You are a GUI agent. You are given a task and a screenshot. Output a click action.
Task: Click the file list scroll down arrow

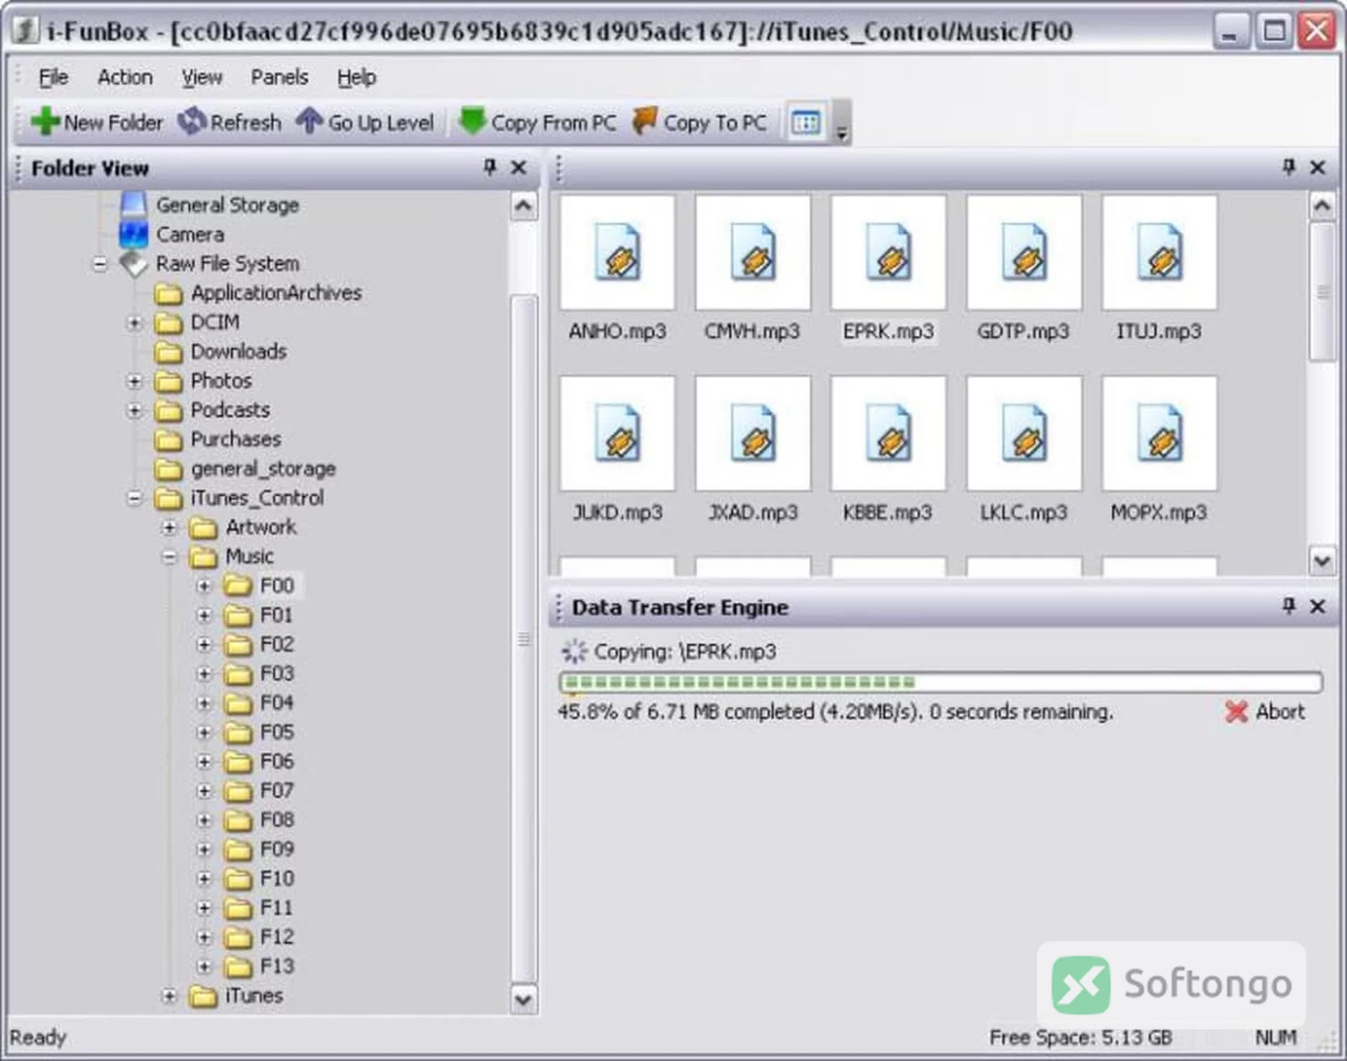[x=1322, y=560]
